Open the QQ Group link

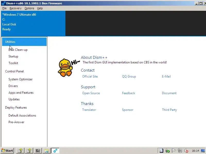click(129, 76)
